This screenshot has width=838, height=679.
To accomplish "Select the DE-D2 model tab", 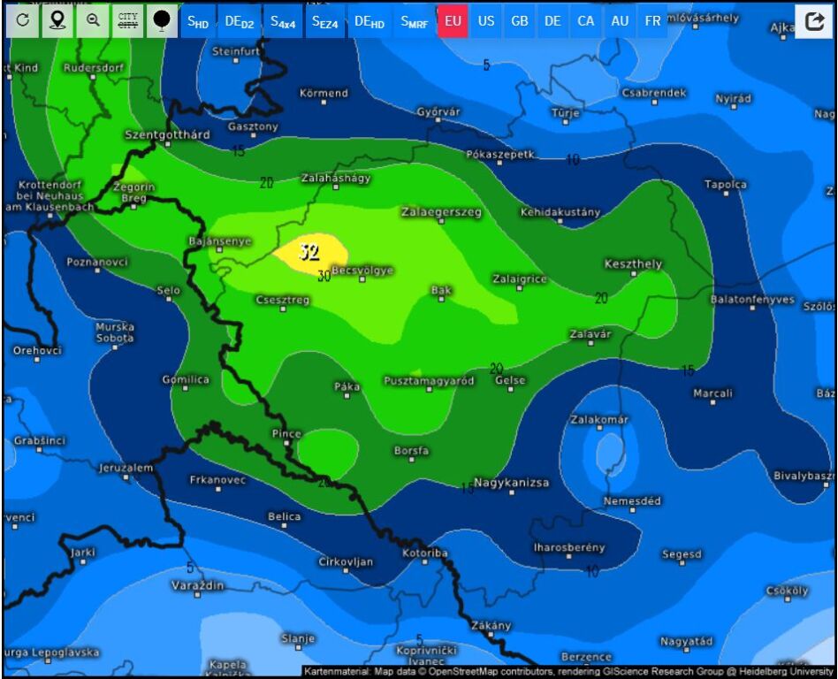I will point(239,21).
